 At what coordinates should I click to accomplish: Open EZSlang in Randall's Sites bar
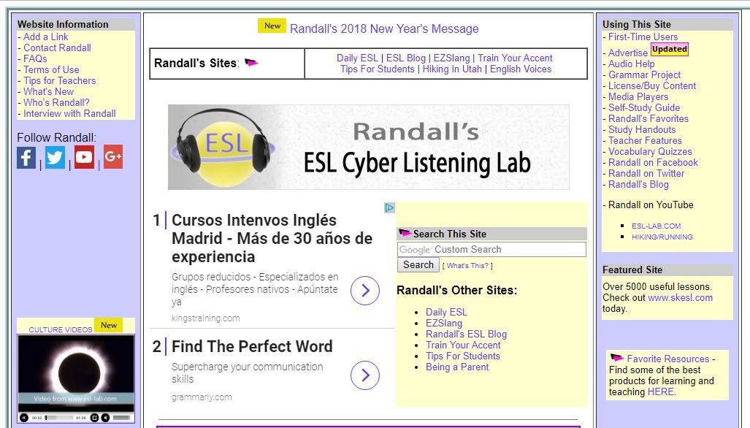451,58
